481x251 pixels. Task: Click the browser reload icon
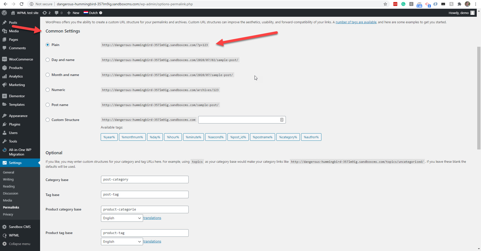[x=22, y=4]
